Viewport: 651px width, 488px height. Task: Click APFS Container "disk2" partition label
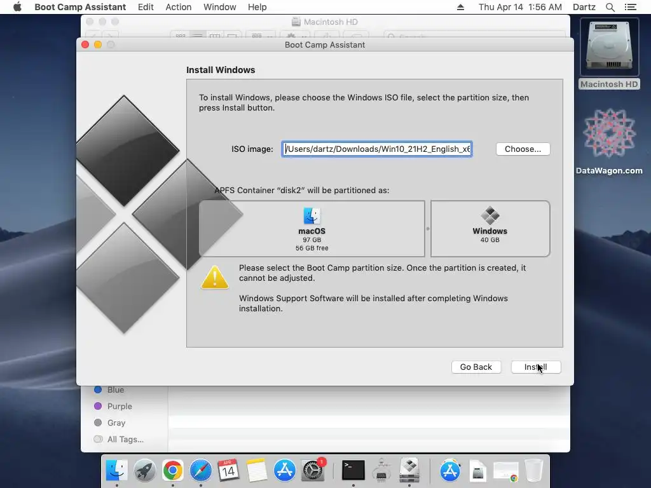tap(302, 191)
